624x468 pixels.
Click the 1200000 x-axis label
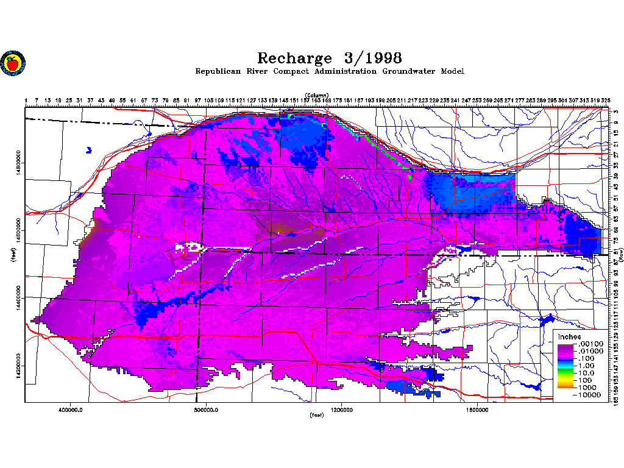342,409
